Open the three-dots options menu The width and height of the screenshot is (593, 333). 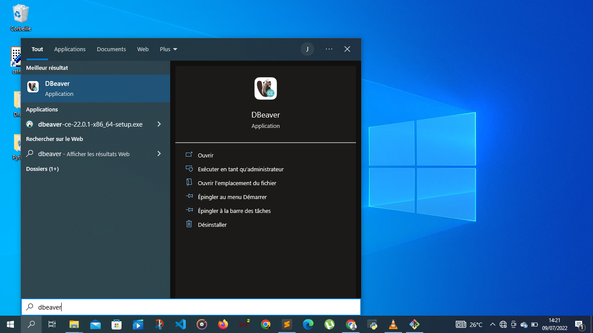tap(329, 49)
